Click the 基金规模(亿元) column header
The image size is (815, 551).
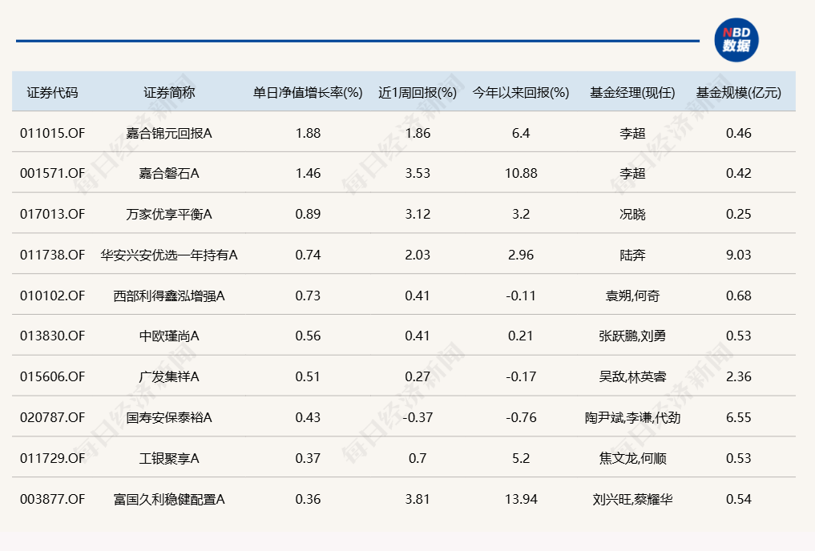coord(739,92)
